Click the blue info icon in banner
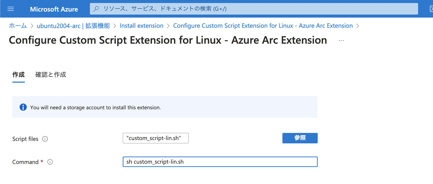 click(23, 107)
